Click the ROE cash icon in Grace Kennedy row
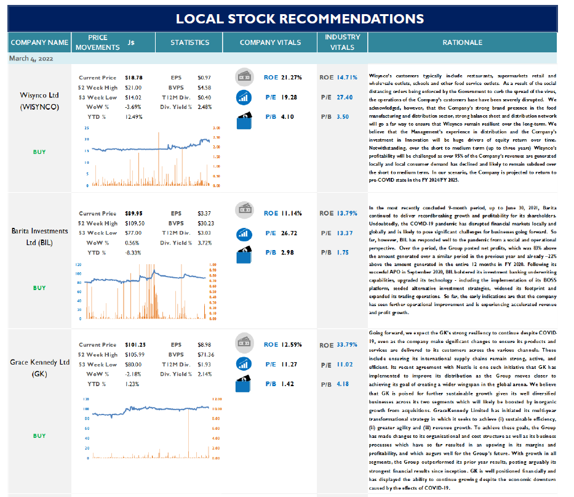Screen dimensions: 574x497 point(244,342)
